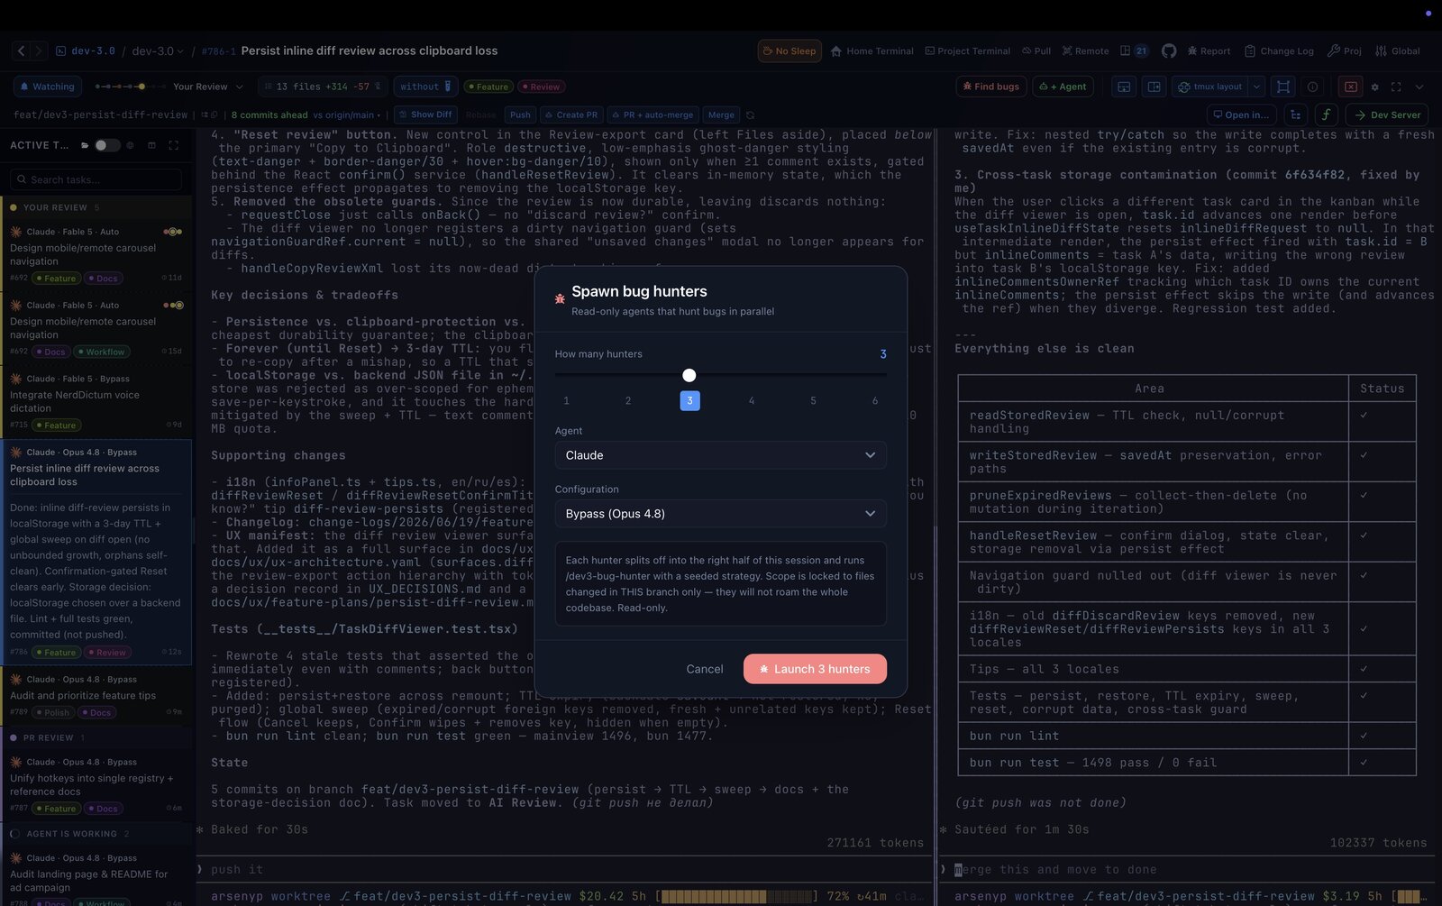Open Project Terminal
This screenshot has width=1442, height=906.
(968, 51)
